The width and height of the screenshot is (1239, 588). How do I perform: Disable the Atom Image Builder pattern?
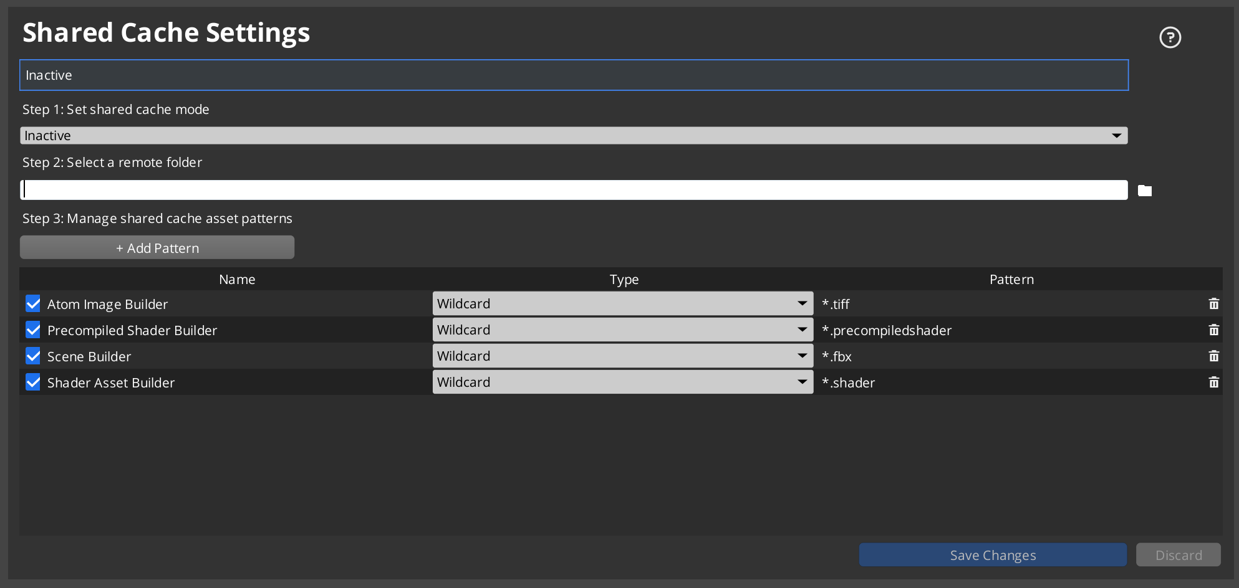(x=33, y=303)
